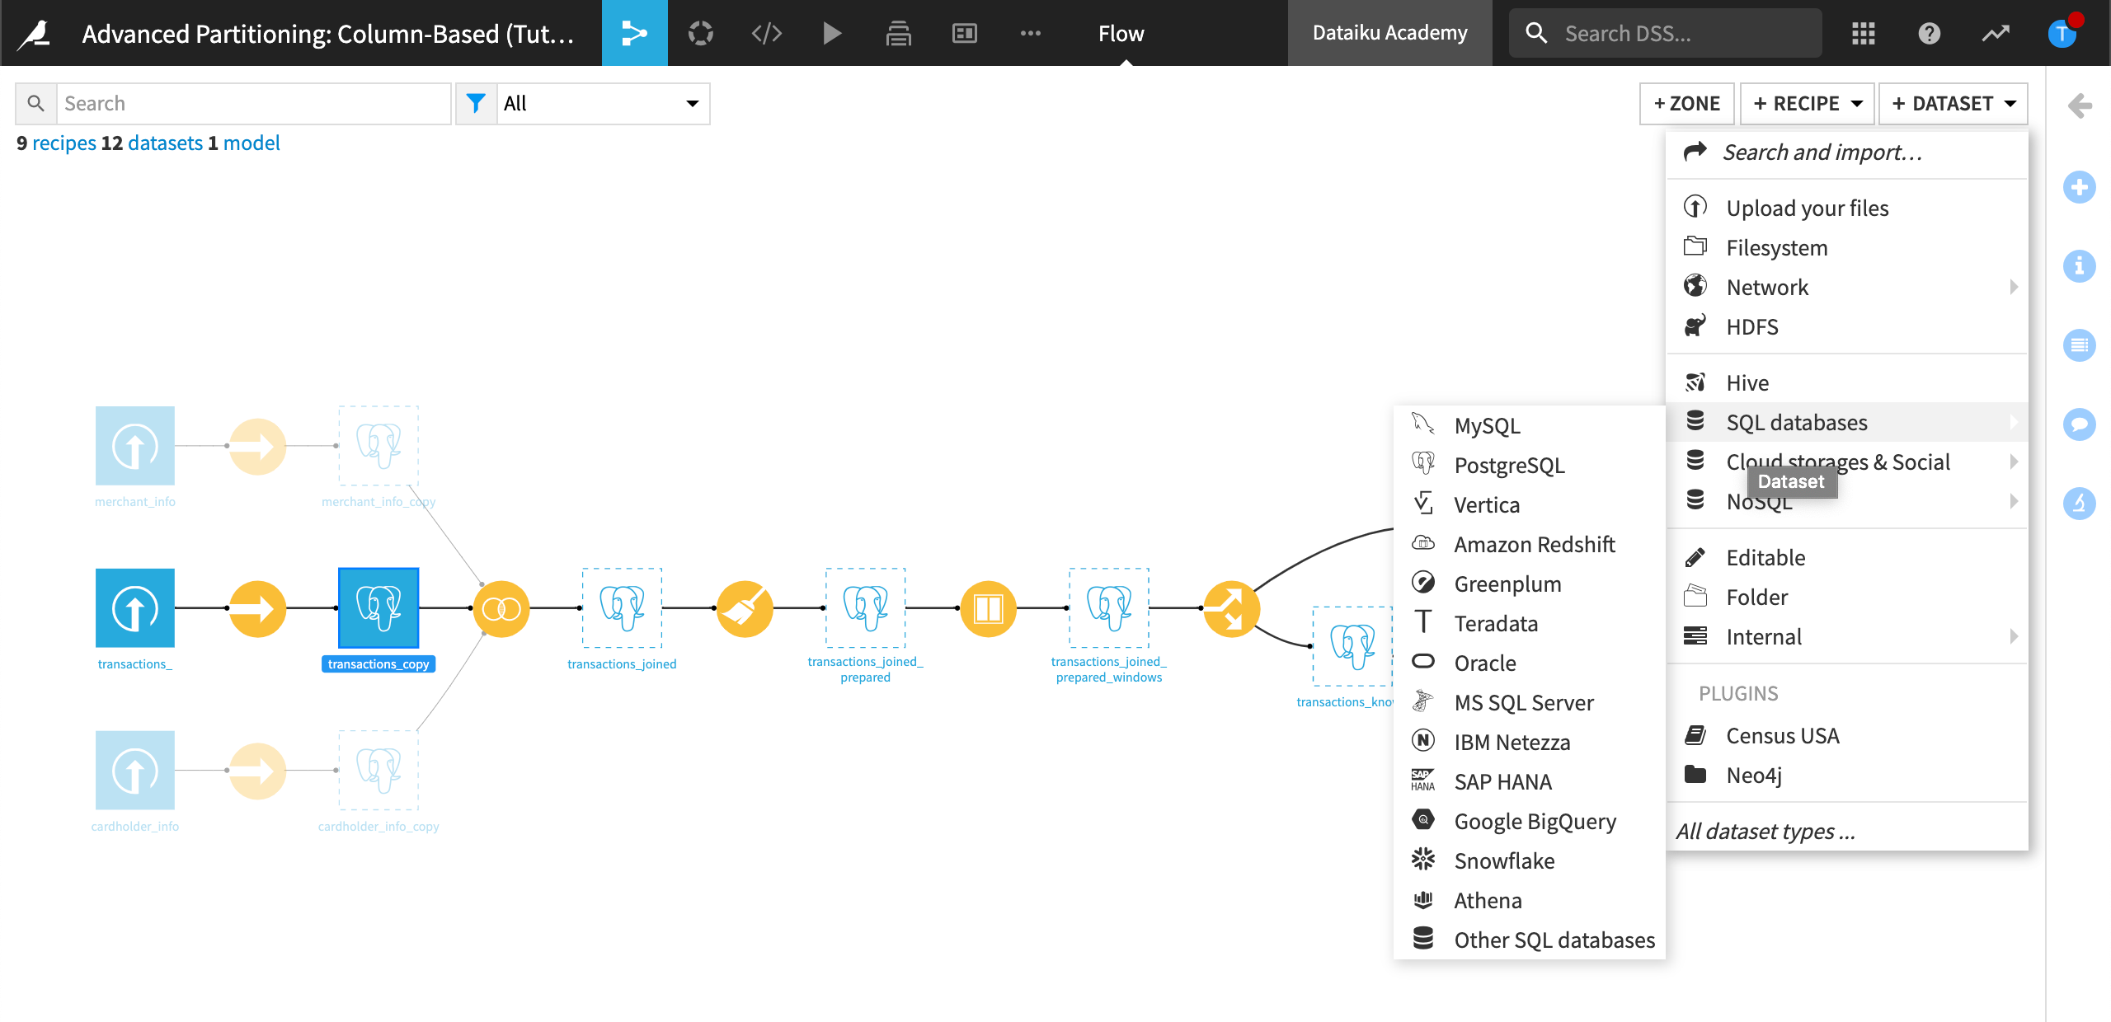The image size is (2111, 1022).
Task: Select Census USA plugin dataset
Action: 1847,735
